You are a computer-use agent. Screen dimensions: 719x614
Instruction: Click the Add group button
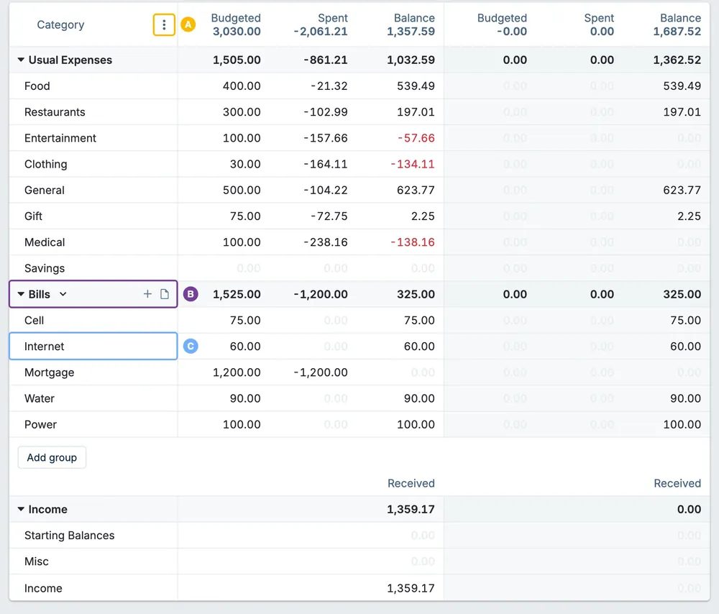(52, 458)
